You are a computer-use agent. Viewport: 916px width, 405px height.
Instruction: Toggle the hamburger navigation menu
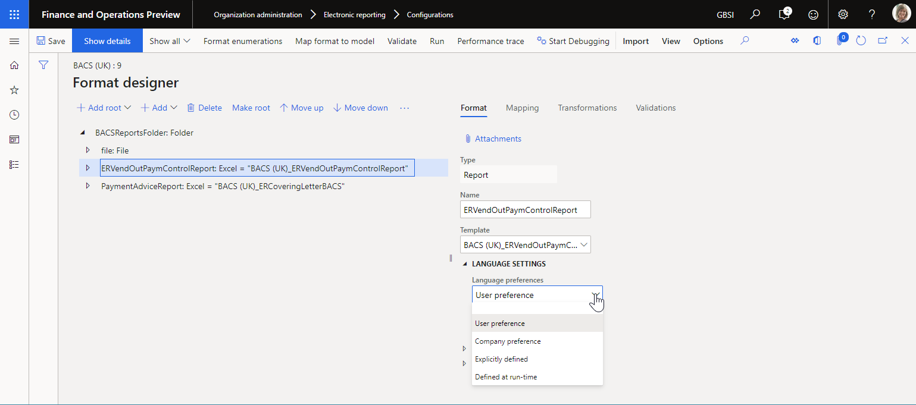pos(14,41)
